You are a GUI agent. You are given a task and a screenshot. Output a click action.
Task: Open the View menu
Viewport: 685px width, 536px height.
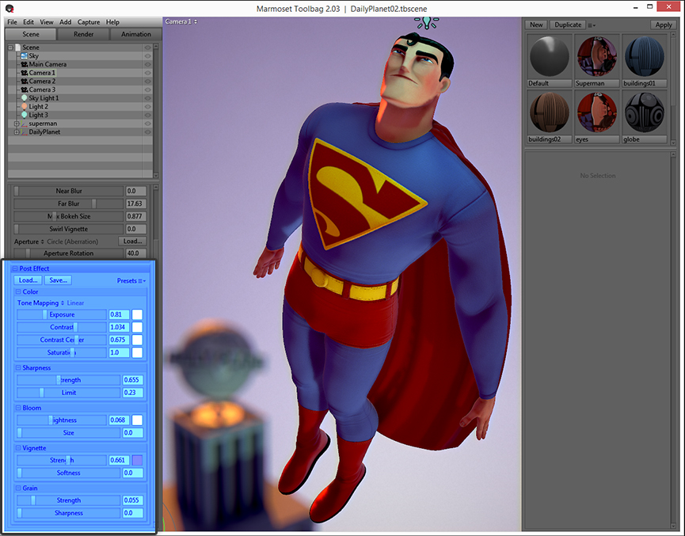click(47, 22)
